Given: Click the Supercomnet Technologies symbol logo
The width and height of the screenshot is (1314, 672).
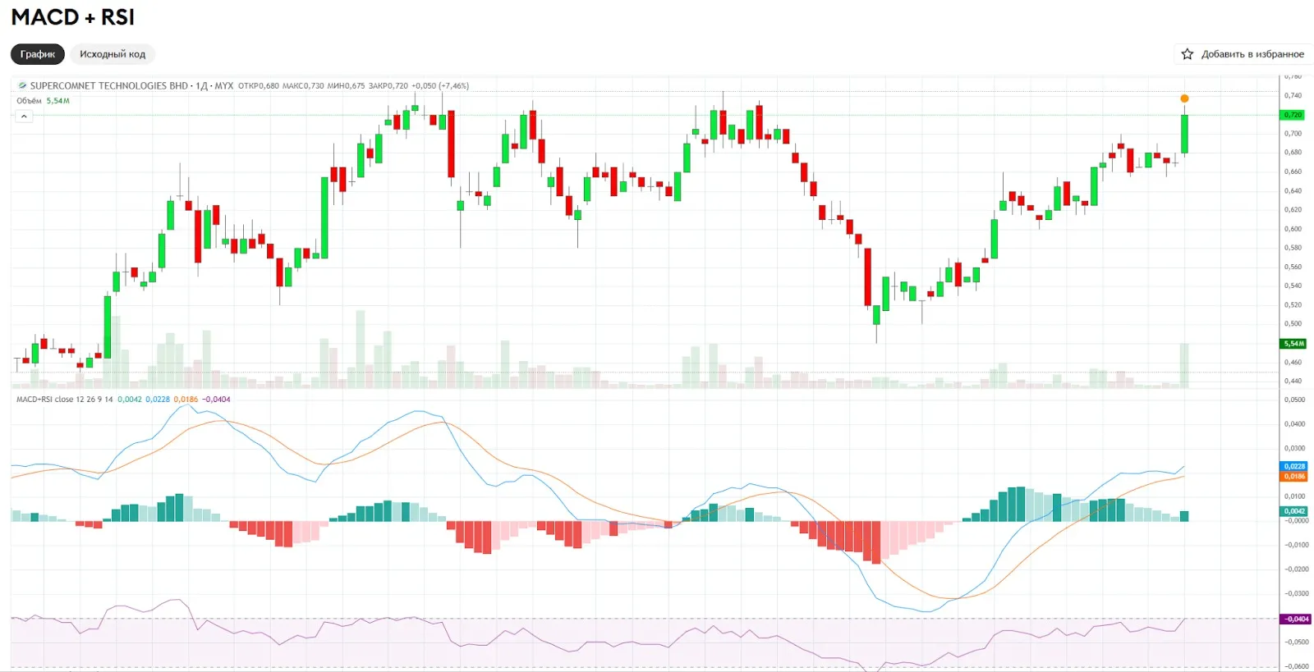Looking at the screenshot, I should (22, 85).
